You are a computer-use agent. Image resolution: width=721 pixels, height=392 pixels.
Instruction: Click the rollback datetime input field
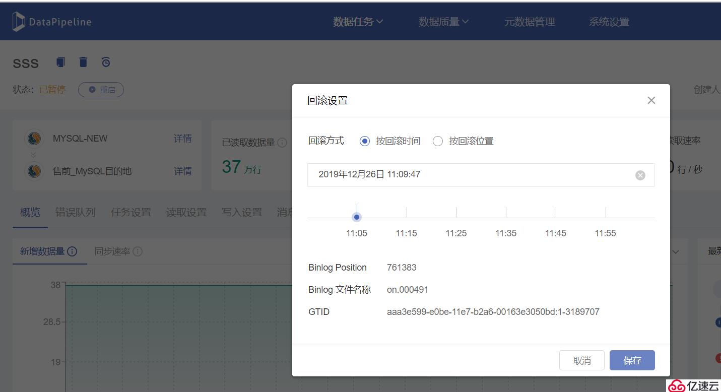(x=481, y=175)
